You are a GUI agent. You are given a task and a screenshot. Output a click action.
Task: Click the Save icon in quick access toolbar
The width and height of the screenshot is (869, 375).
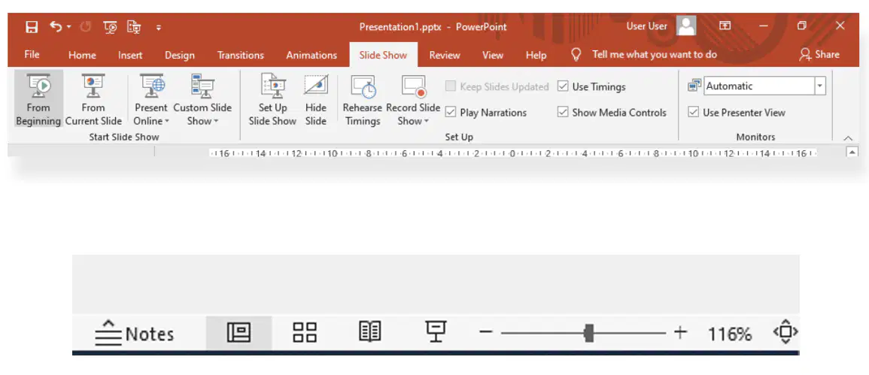[x=32, y=26]
